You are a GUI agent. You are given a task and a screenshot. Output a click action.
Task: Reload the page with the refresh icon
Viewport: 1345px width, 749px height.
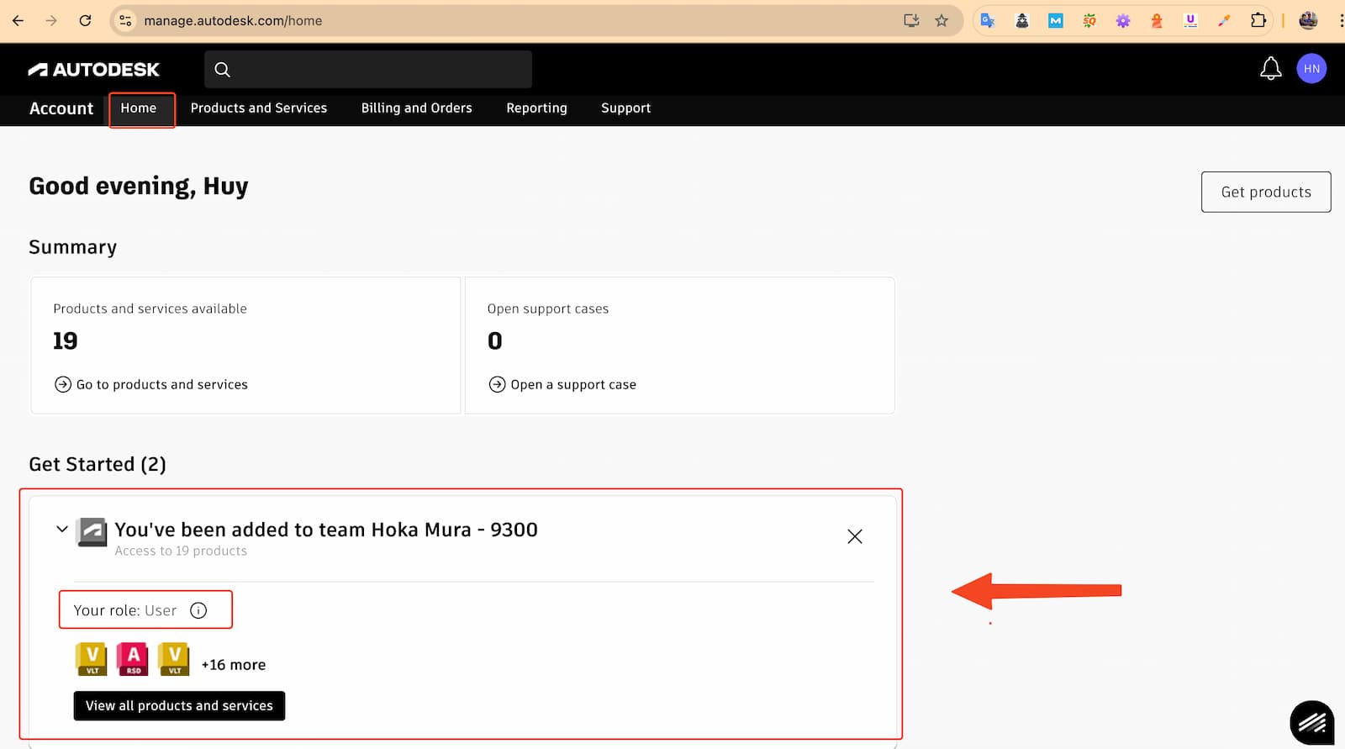tap(85, 20)
